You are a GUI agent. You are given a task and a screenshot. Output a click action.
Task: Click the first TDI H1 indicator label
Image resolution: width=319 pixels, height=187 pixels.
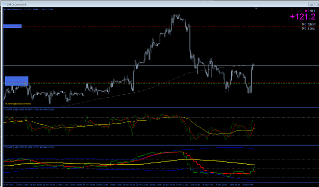[x=29, y=110]
